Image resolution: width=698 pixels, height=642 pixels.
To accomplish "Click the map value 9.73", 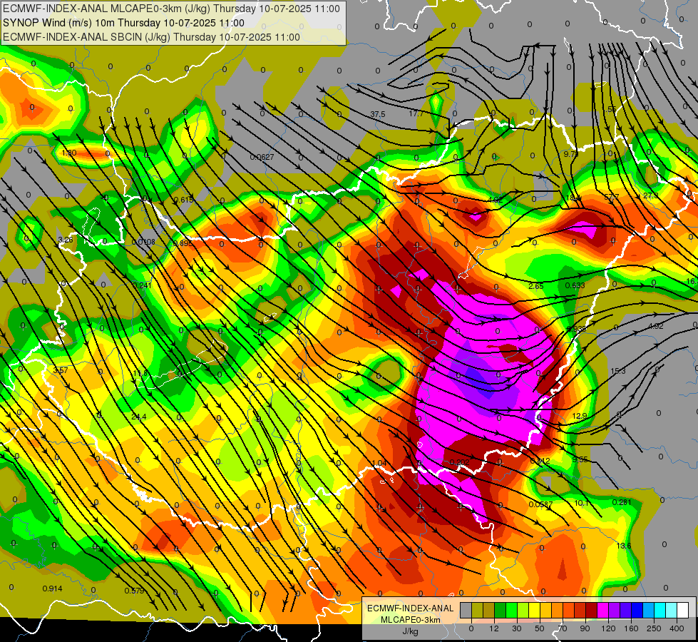I will point(570,154).
